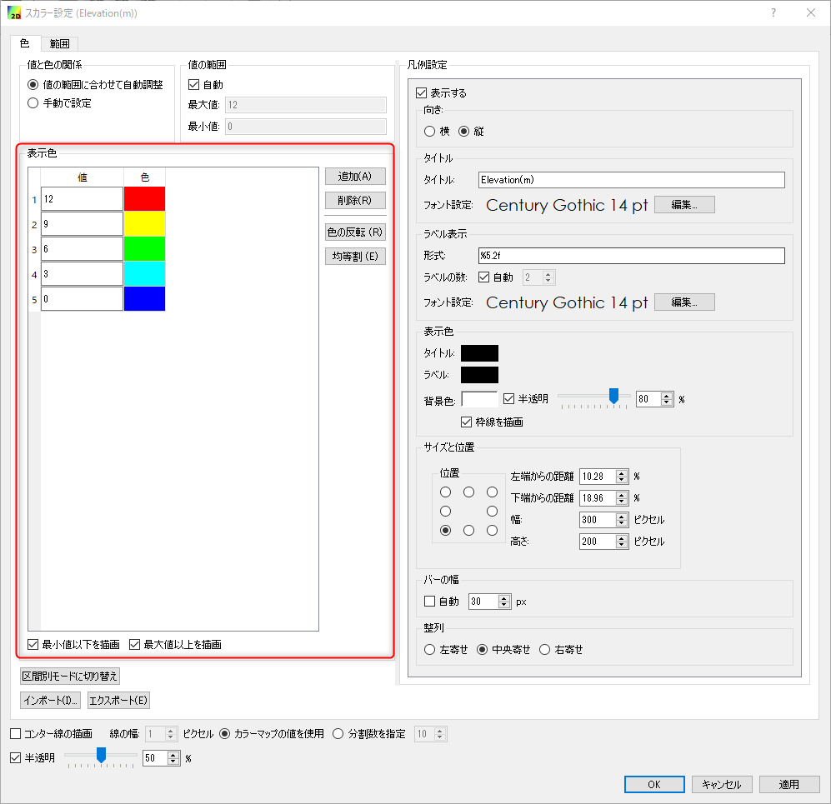Select the top-left 位置 radio button
831x804 pixels.
point(446,492)
